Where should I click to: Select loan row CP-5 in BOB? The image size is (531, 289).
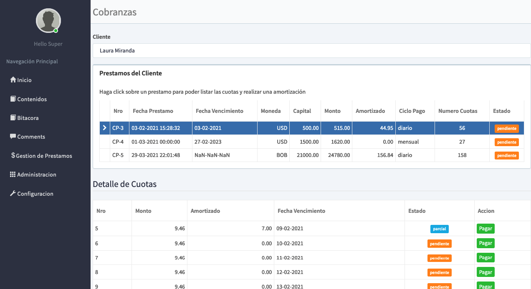pos(118,155)
